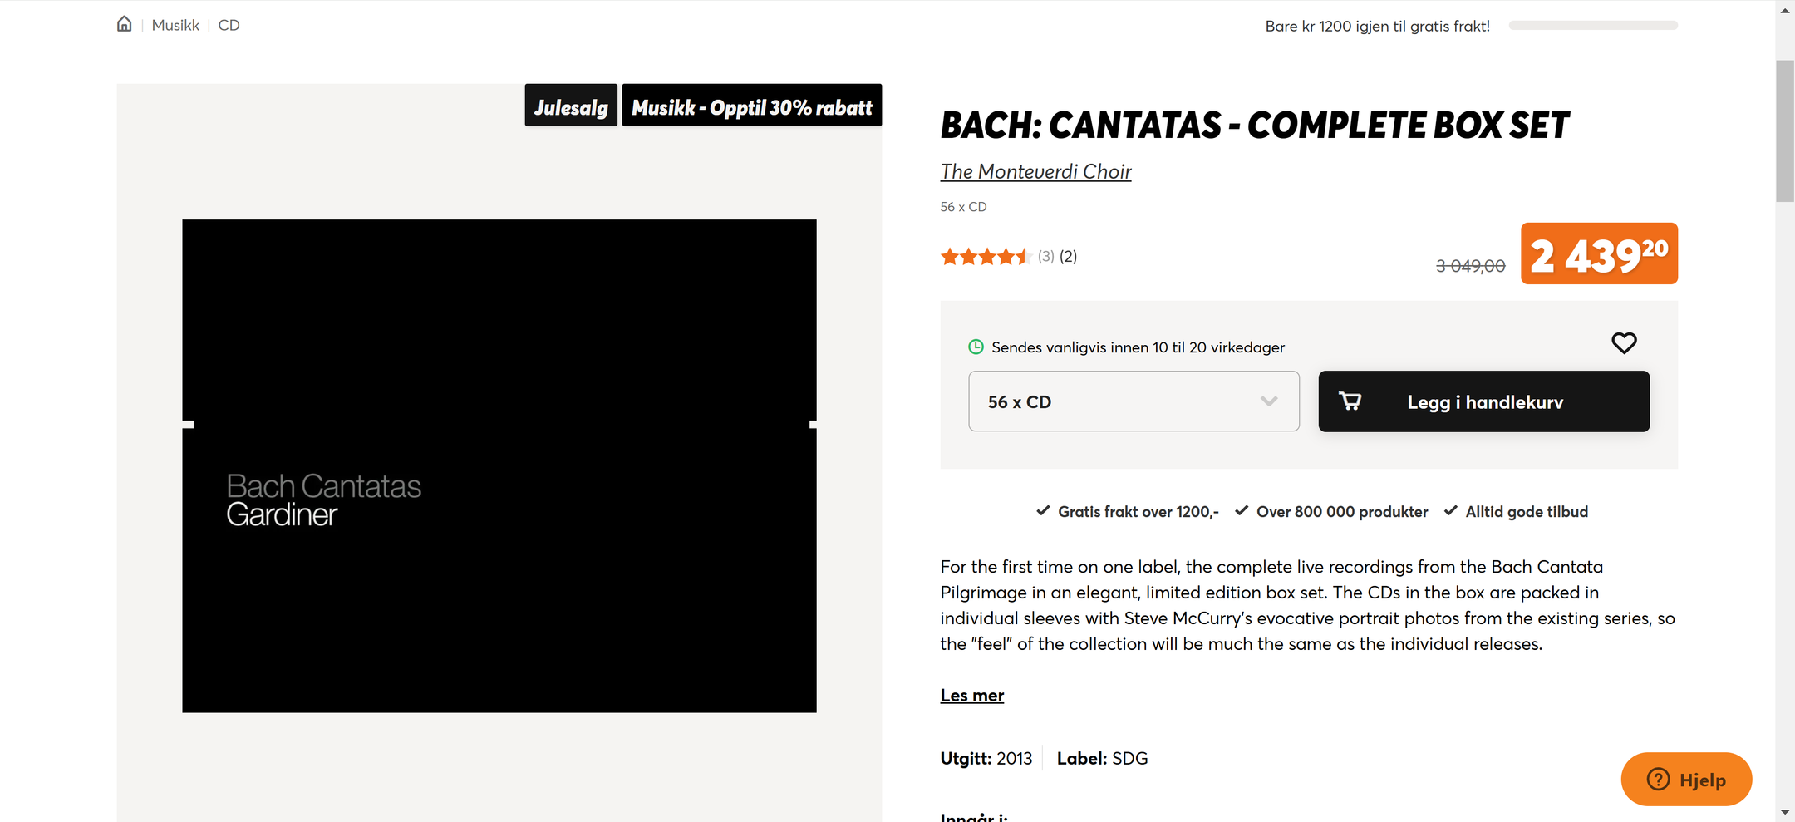Click the home breadcrumb icon
Image resolution: width=1795 pixels, height=822 pixels.
click(x=124, y=24)
